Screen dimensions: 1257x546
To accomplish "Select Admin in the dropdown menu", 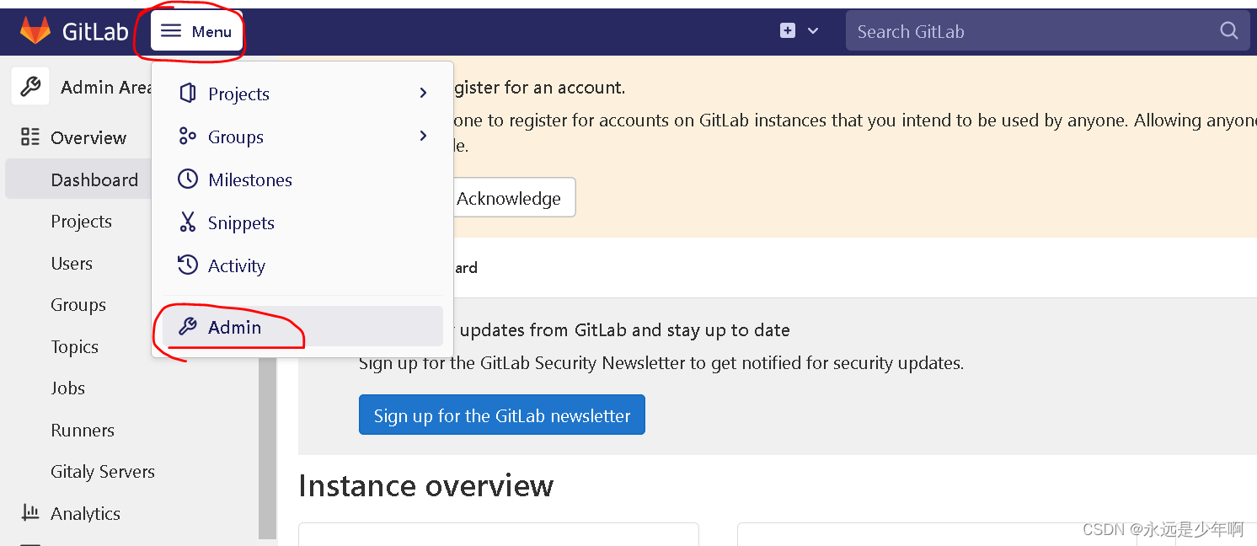I will (234, 327).
